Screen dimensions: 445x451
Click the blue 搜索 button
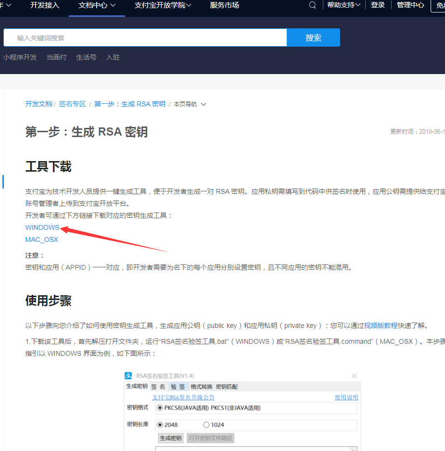tap(313, 38)
